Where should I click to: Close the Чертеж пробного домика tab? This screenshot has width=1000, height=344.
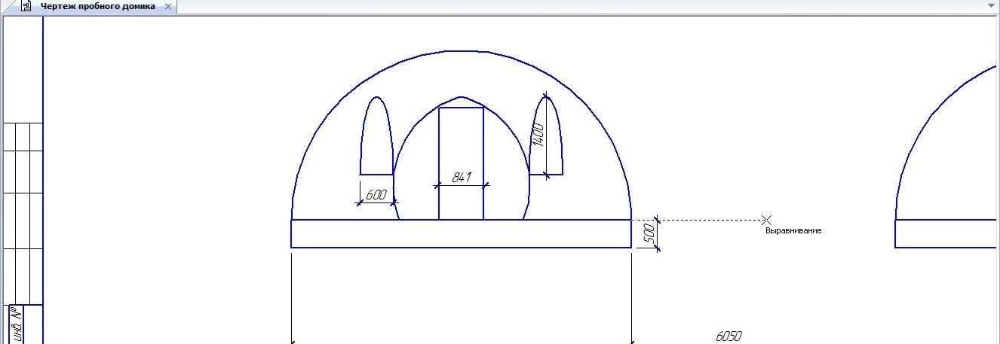pos(167,6)
